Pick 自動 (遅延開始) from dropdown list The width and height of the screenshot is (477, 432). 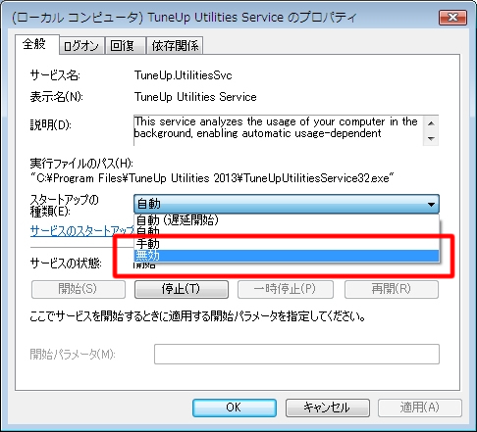(287, 220)
